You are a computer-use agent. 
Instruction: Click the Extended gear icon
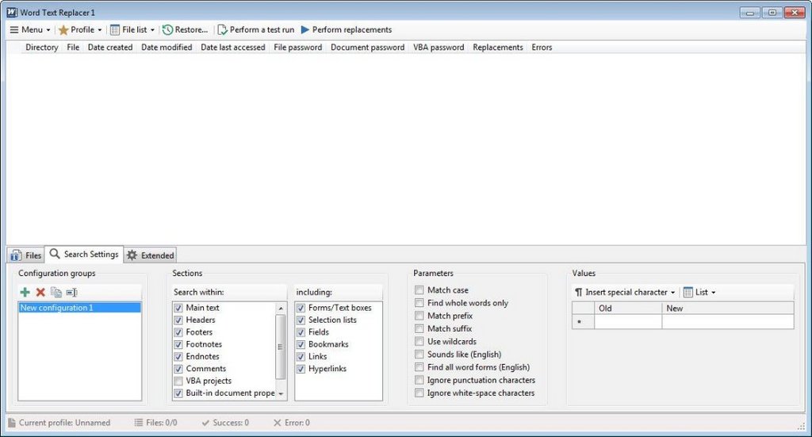(x=132, y=255)
